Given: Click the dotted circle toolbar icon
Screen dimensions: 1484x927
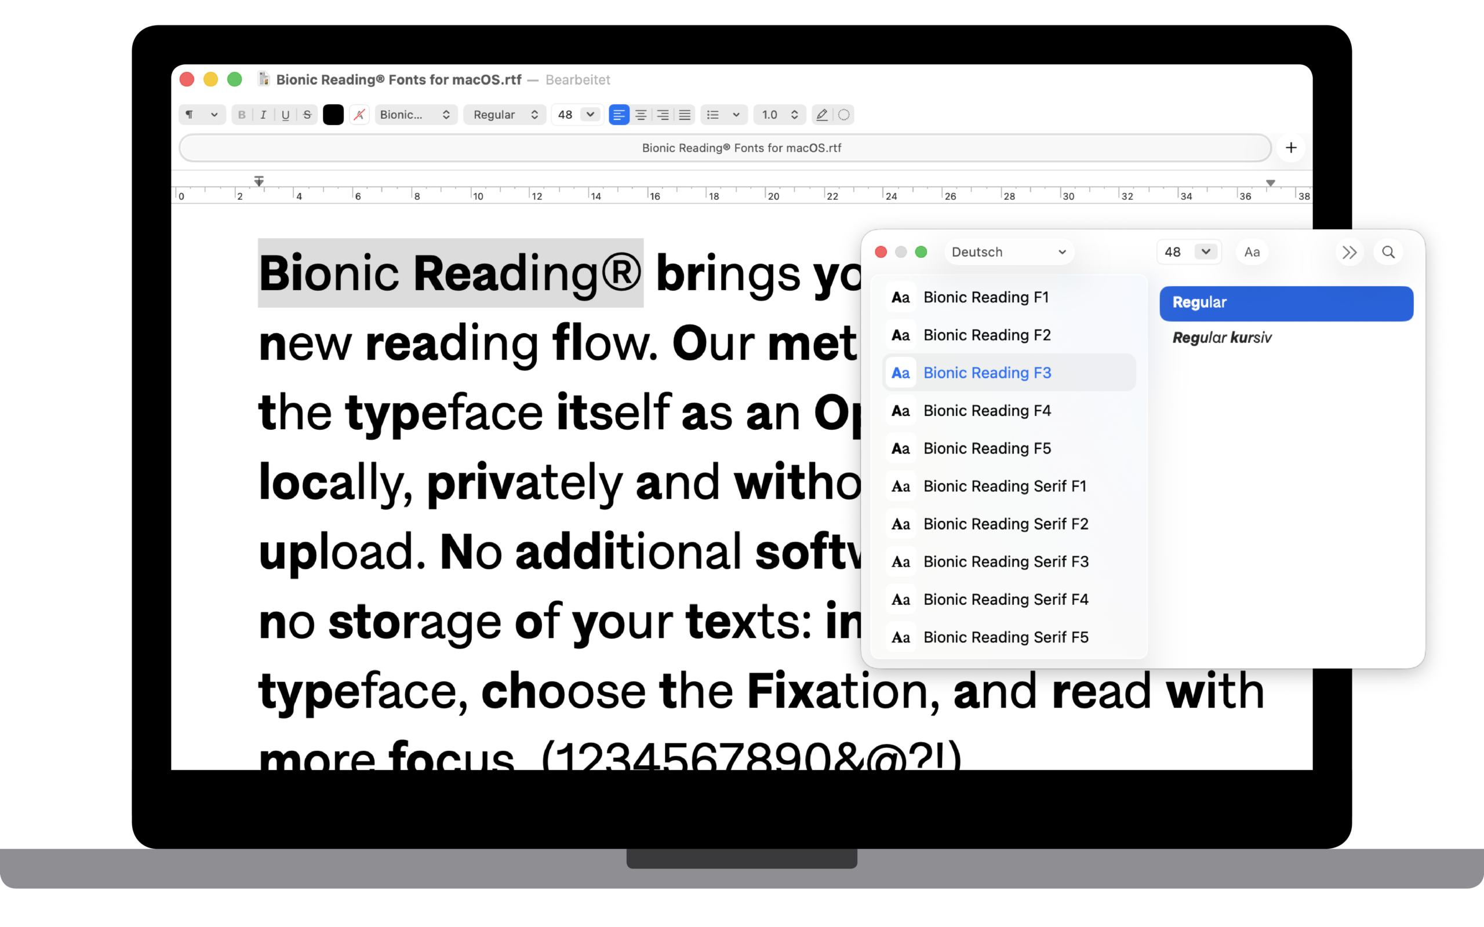Looking at the screenshot, I should (844, 115).
